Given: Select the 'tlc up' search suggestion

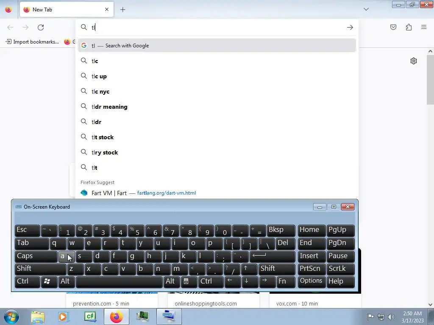Looking at the screenshot, I should pyautogui.click(x=217, y=76).
